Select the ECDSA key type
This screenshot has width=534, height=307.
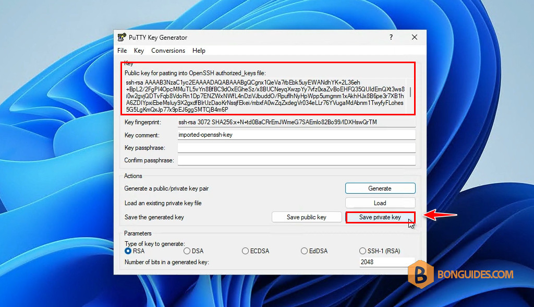[x=256, y=251]
